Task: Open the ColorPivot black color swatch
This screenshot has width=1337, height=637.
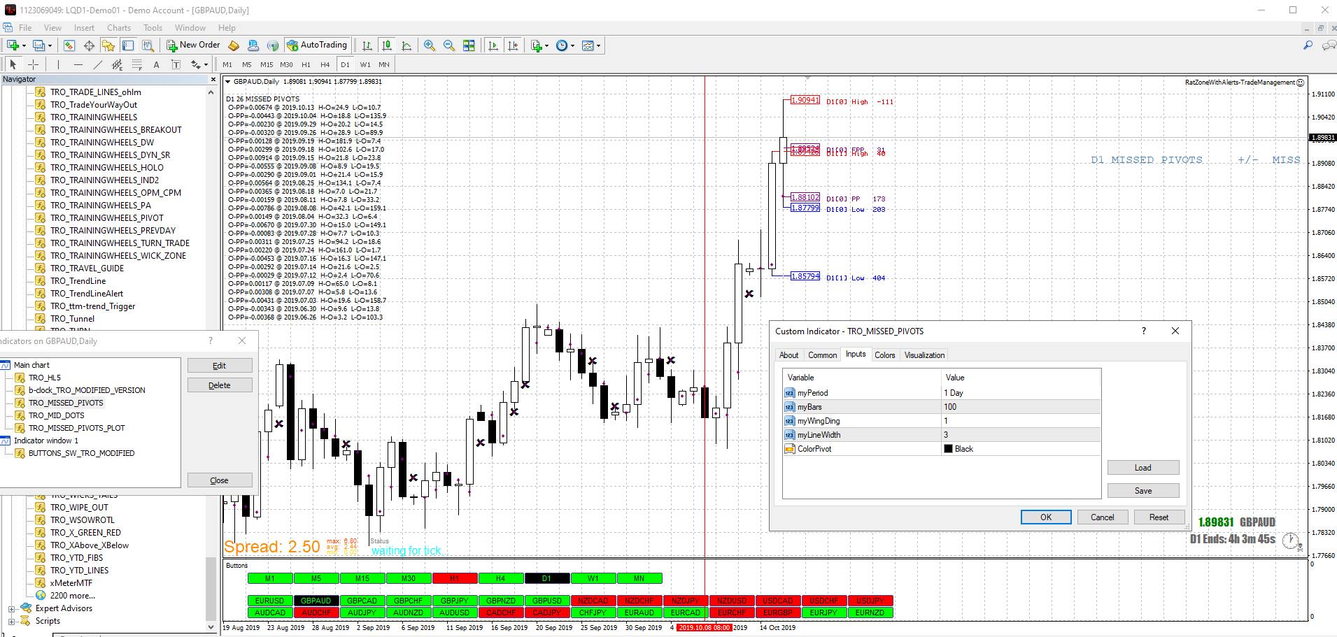Action: 948,449
